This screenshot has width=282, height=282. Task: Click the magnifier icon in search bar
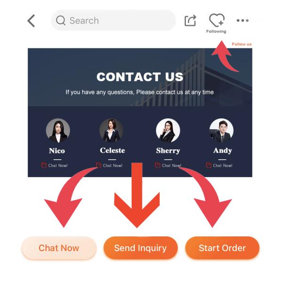point(61,21)
